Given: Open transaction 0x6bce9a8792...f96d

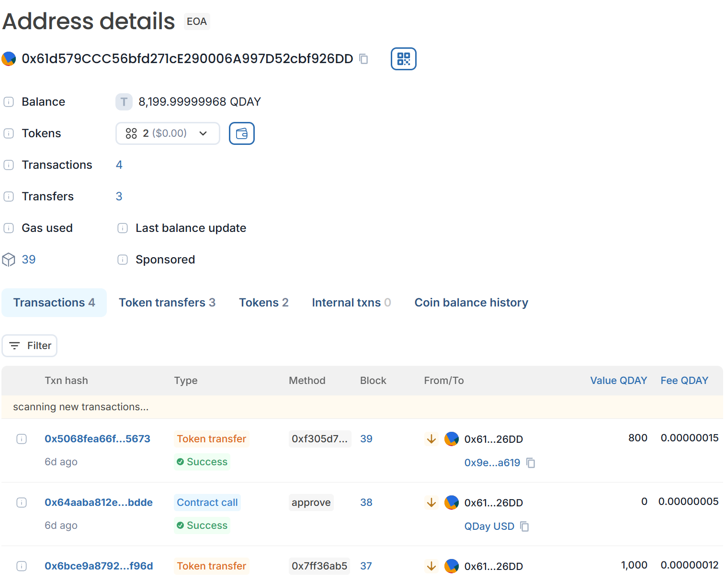Looking at the screenshot, I should point(99,566).
